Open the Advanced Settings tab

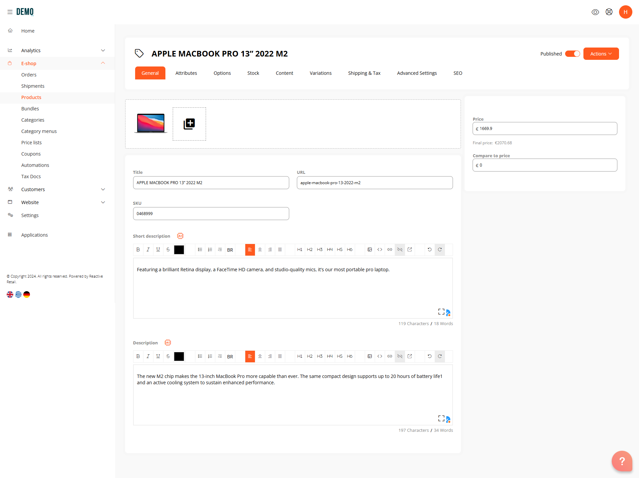tap(417, 73)
